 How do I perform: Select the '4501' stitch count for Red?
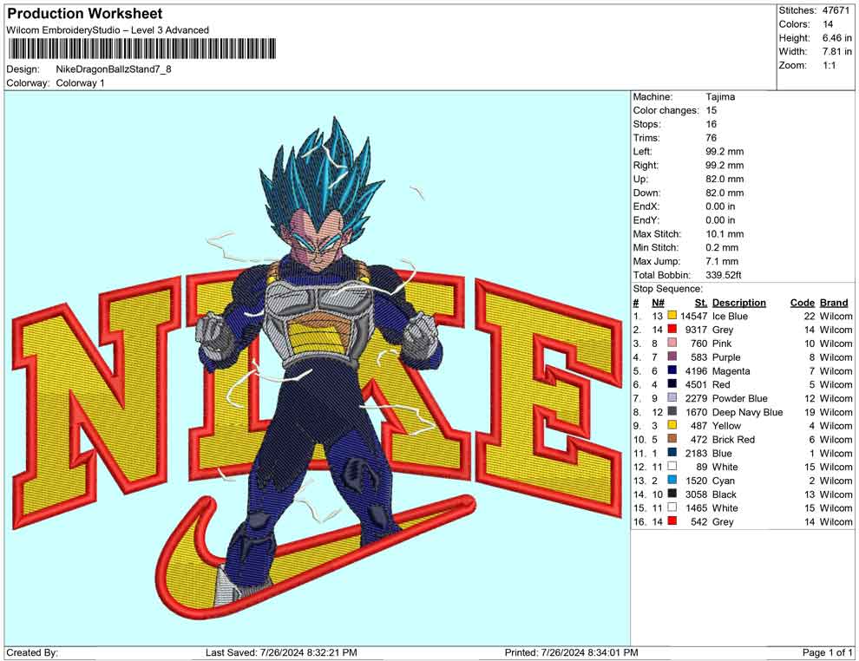pos(696,384)
